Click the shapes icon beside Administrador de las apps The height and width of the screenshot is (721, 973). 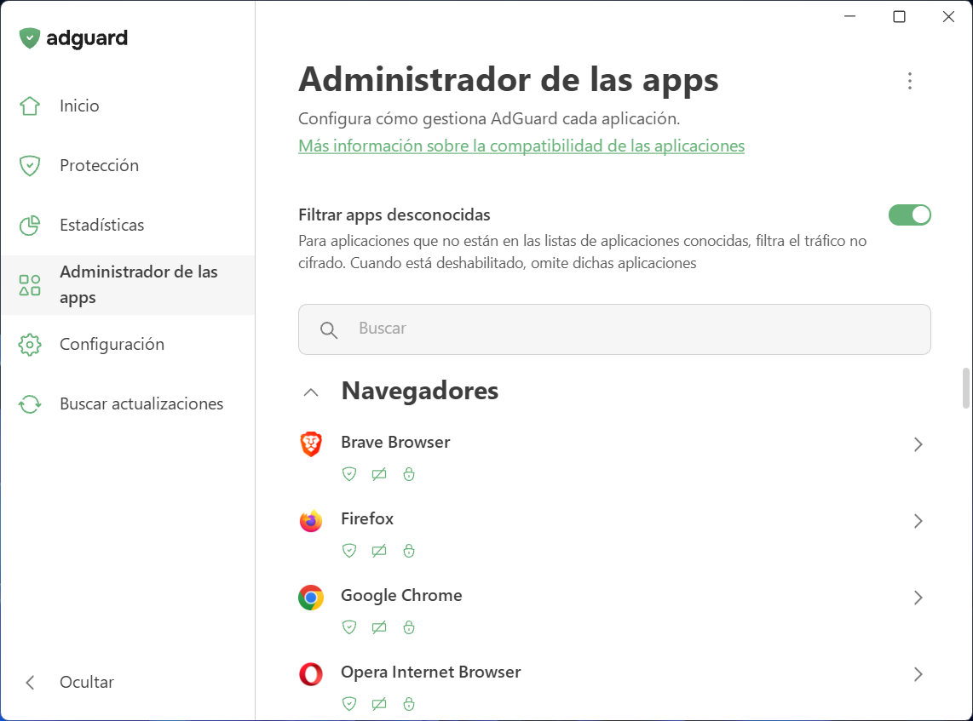[30, 285]
